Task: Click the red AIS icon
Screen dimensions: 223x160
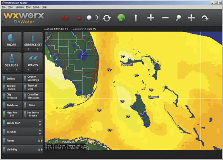Action: (x=66, y=18)
